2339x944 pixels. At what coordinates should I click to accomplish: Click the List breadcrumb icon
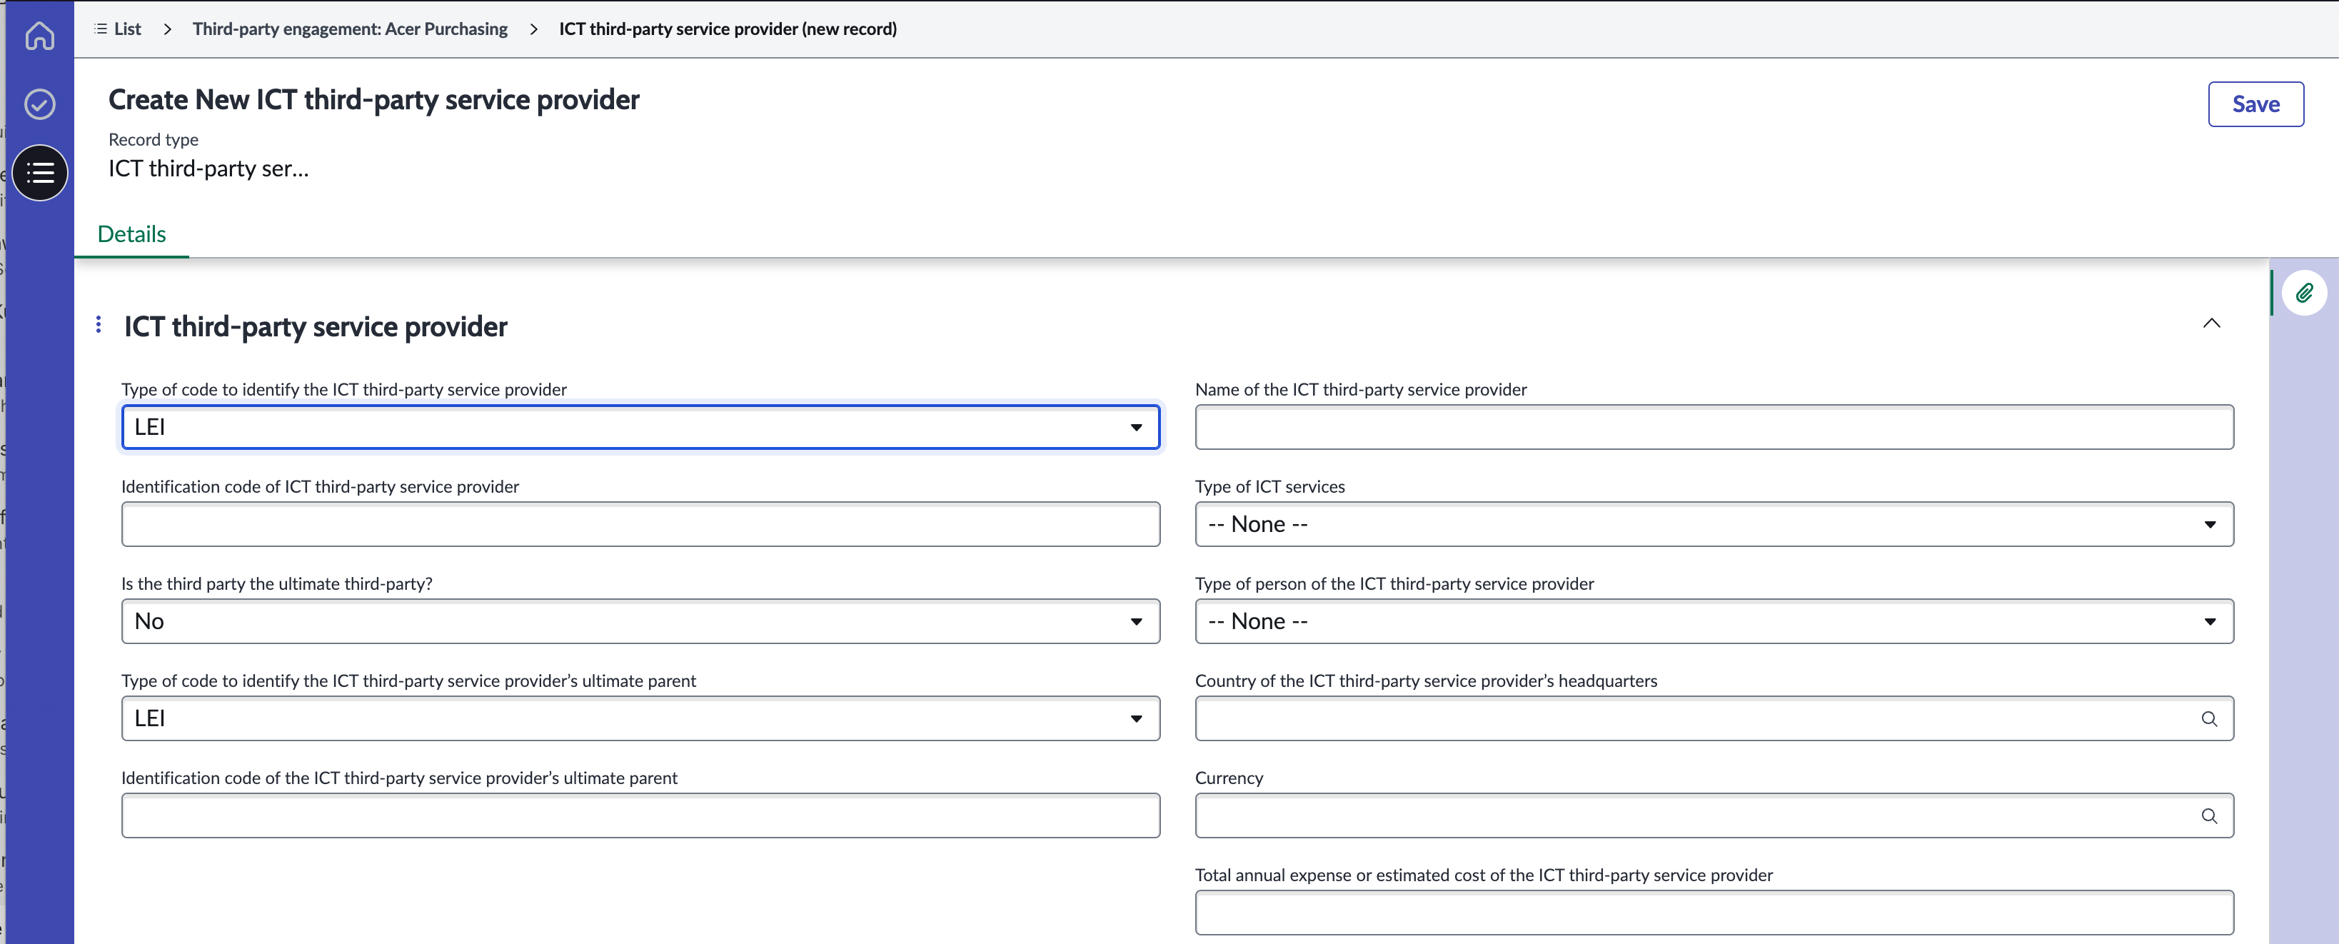(x=101, y=29)
